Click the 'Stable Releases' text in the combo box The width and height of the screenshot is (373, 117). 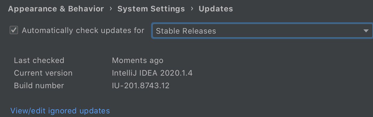tap(186, 31)
